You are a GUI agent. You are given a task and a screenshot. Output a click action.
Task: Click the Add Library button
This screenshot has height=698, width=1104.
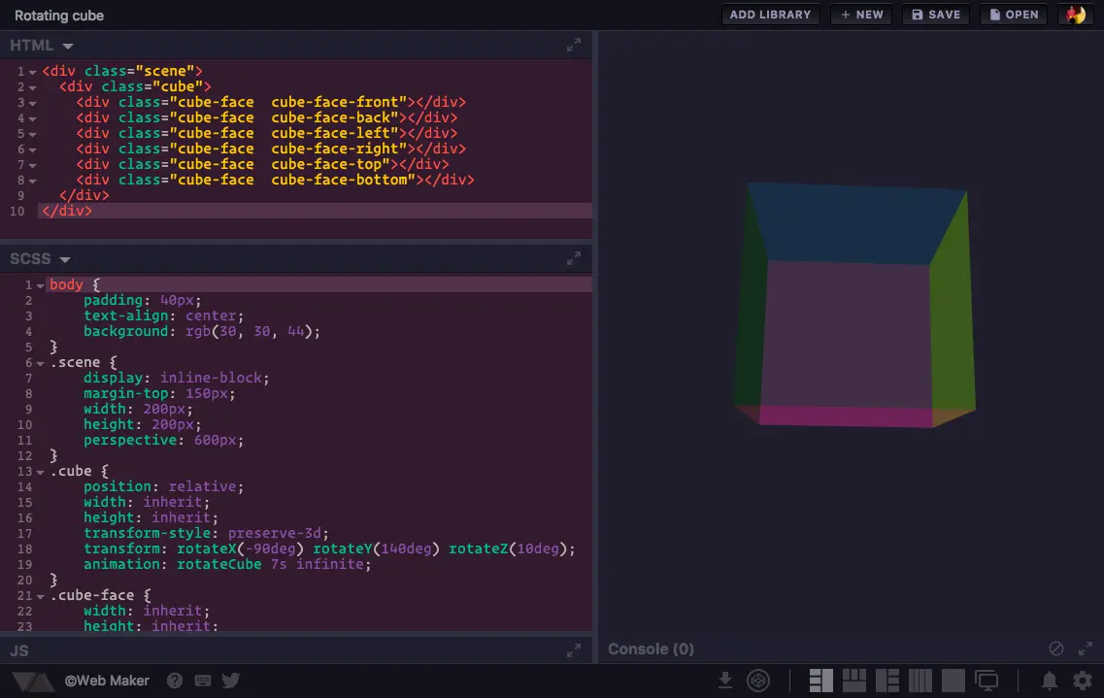pos(770,15)
